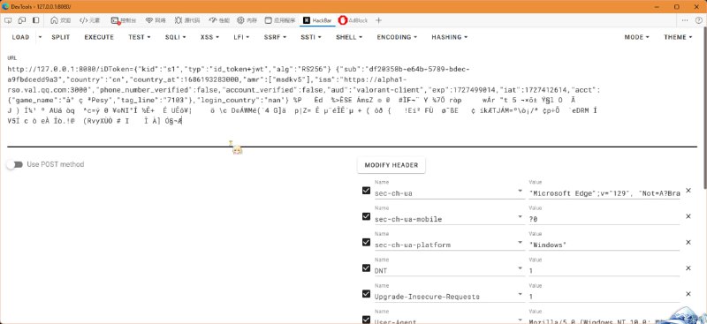Switch to the 应用程序 application tab

point(280,20)
